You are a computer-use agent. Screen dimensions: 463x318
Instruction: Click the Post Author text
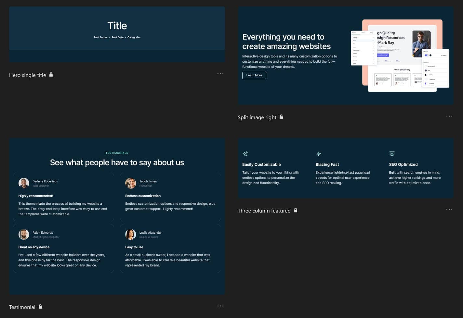click(100, 37)
